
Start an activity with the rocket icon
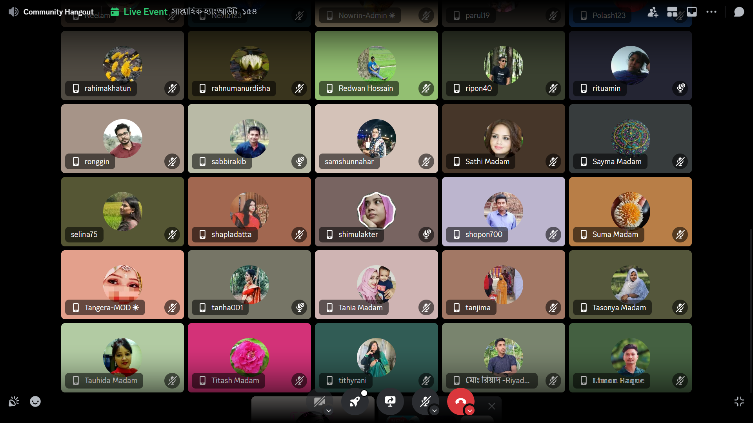tap(355, 401)
